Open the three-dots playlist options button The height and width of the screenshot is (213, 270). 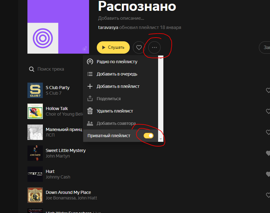point(154,47)
